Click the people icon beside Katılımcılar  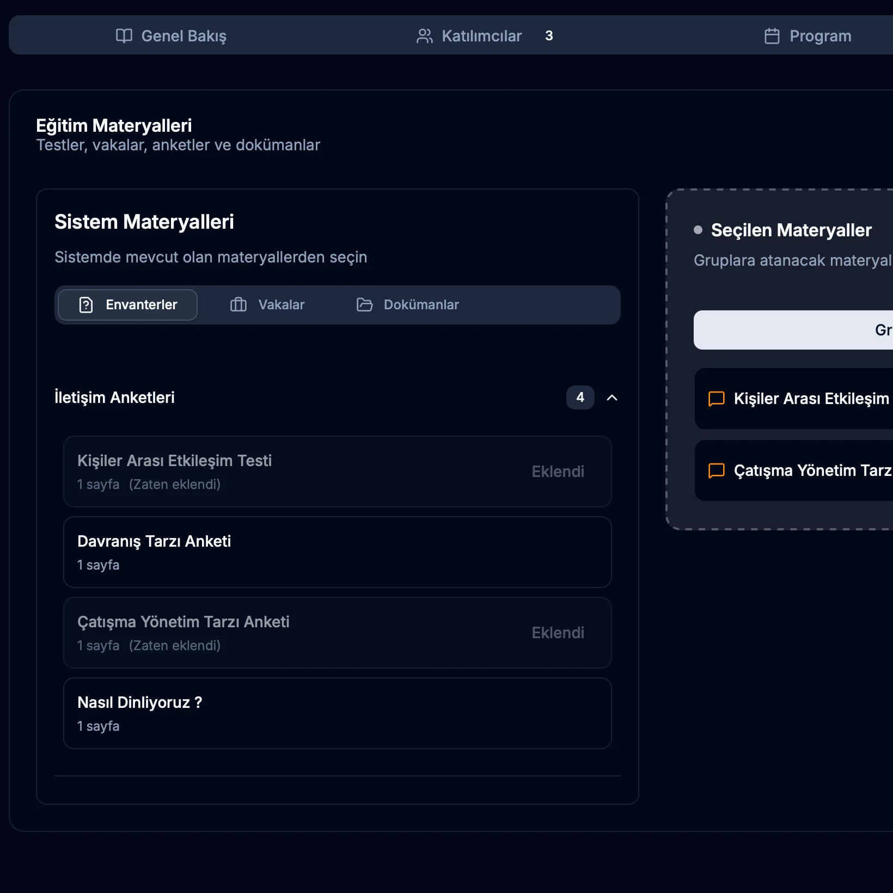tap(424, 36)
